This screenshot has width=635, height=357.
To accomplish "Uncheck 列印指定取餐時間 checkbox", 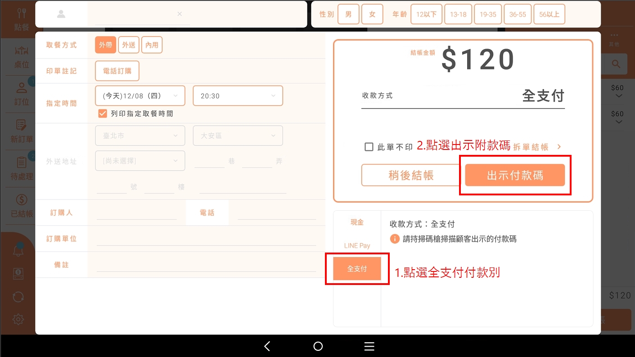I will (x=103, y=113).
